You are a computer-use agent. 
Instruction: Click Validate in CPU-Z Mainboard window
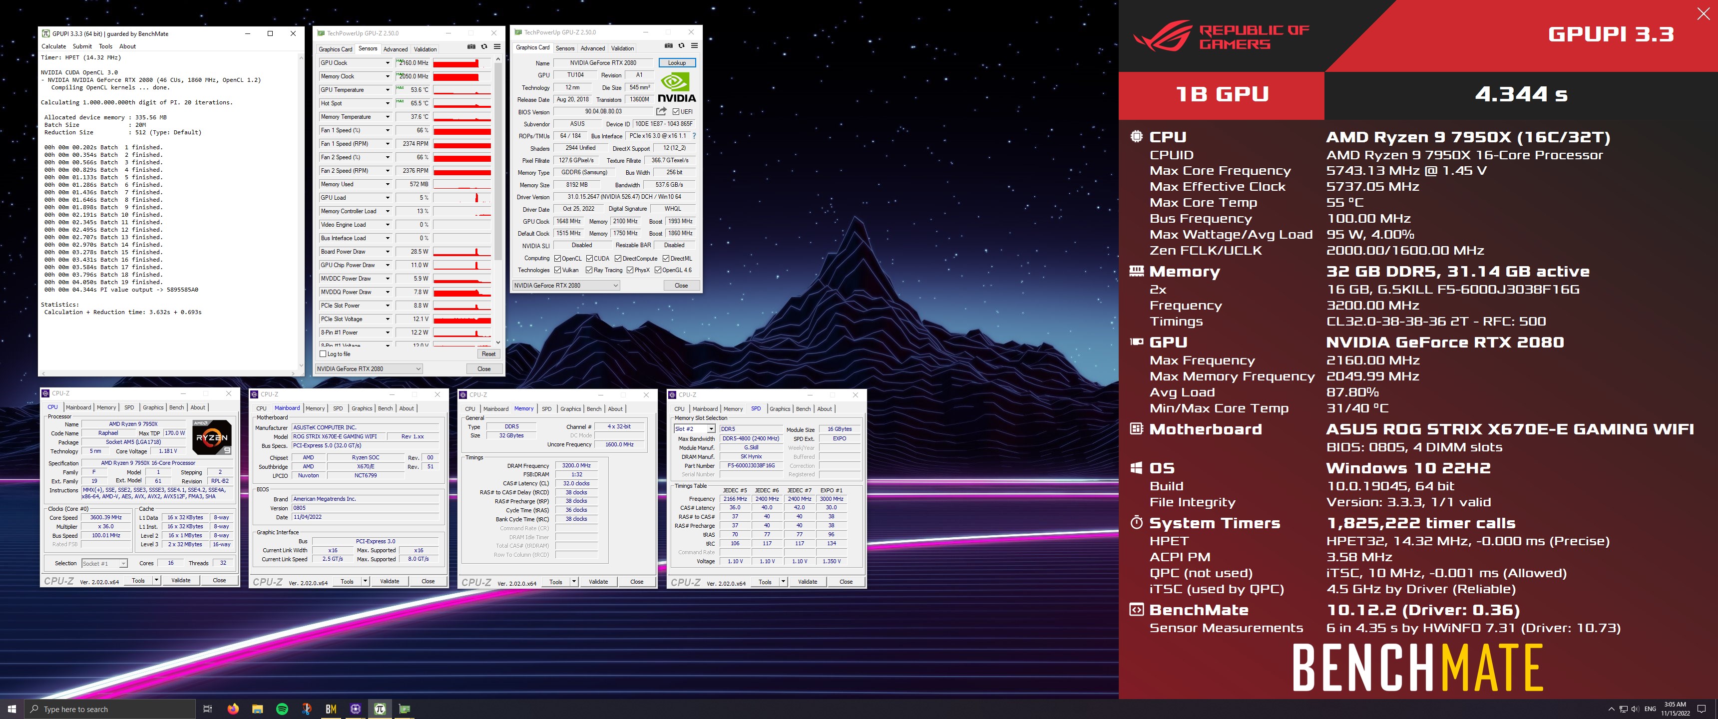pos(390,581)
